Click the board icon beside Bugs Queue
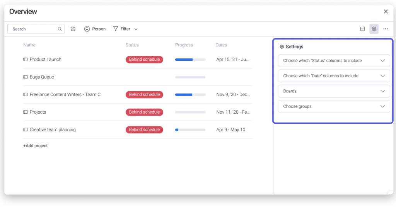The image size is (396, 208). pyautogui.click(x=26, y=77)
